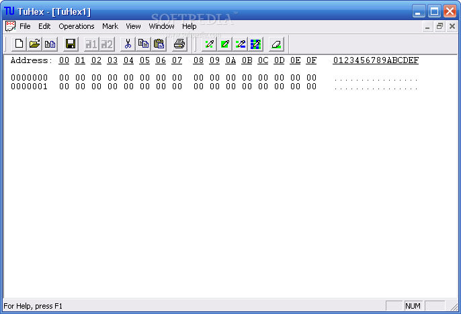This screenshot has width=461, height=314.
Task: Cut the selection with the scissors icon
Action: [128, 44]
